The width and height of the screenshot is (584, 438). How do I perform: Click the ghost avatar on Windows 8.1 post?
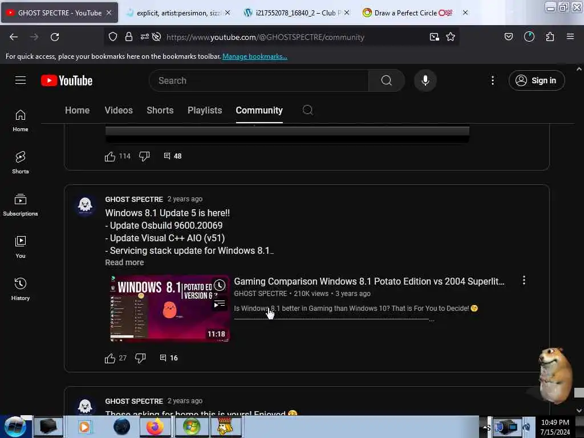click(85, 205)
